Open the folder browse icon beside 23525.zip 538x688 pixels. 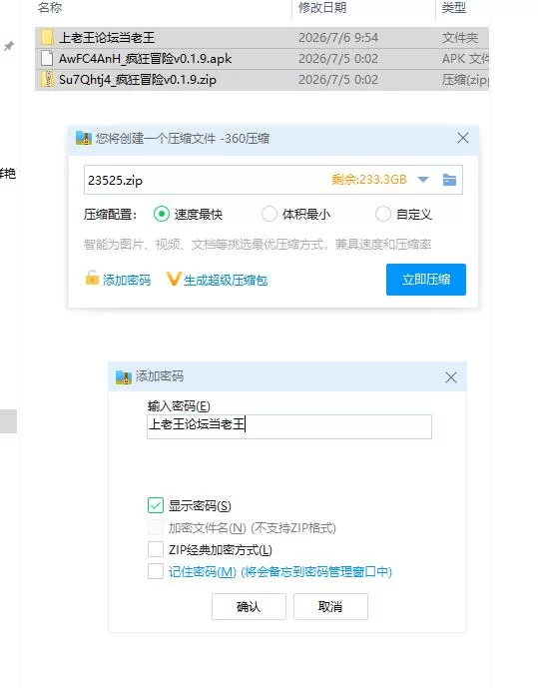click(x=449, y=180)
